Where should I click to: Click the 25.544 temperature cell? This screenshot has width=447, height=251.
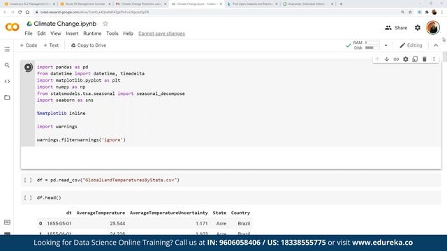pyautogui.click(x=117, y=223)
